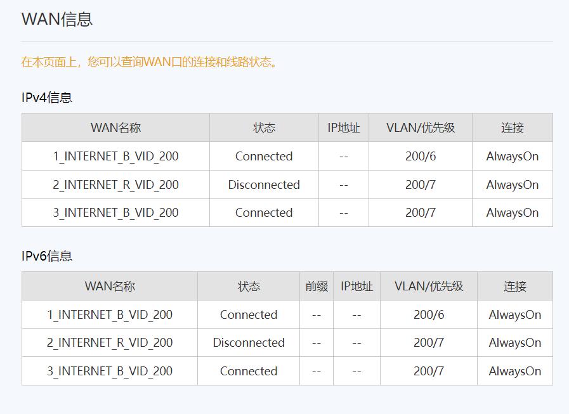Click the 200/6 VLAN value in IPv6 table

(429, 314)
